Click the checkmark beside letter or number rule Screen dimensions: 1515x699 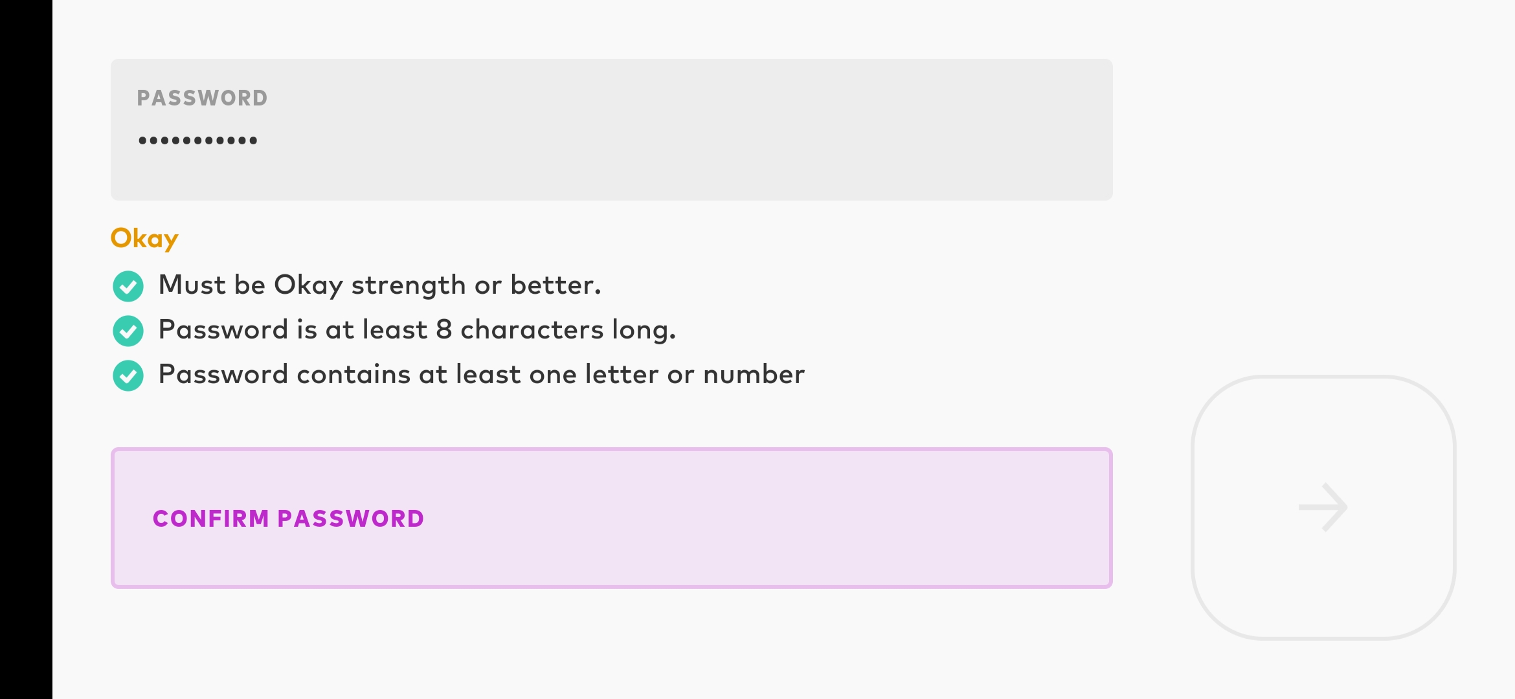tap(128, 375)
